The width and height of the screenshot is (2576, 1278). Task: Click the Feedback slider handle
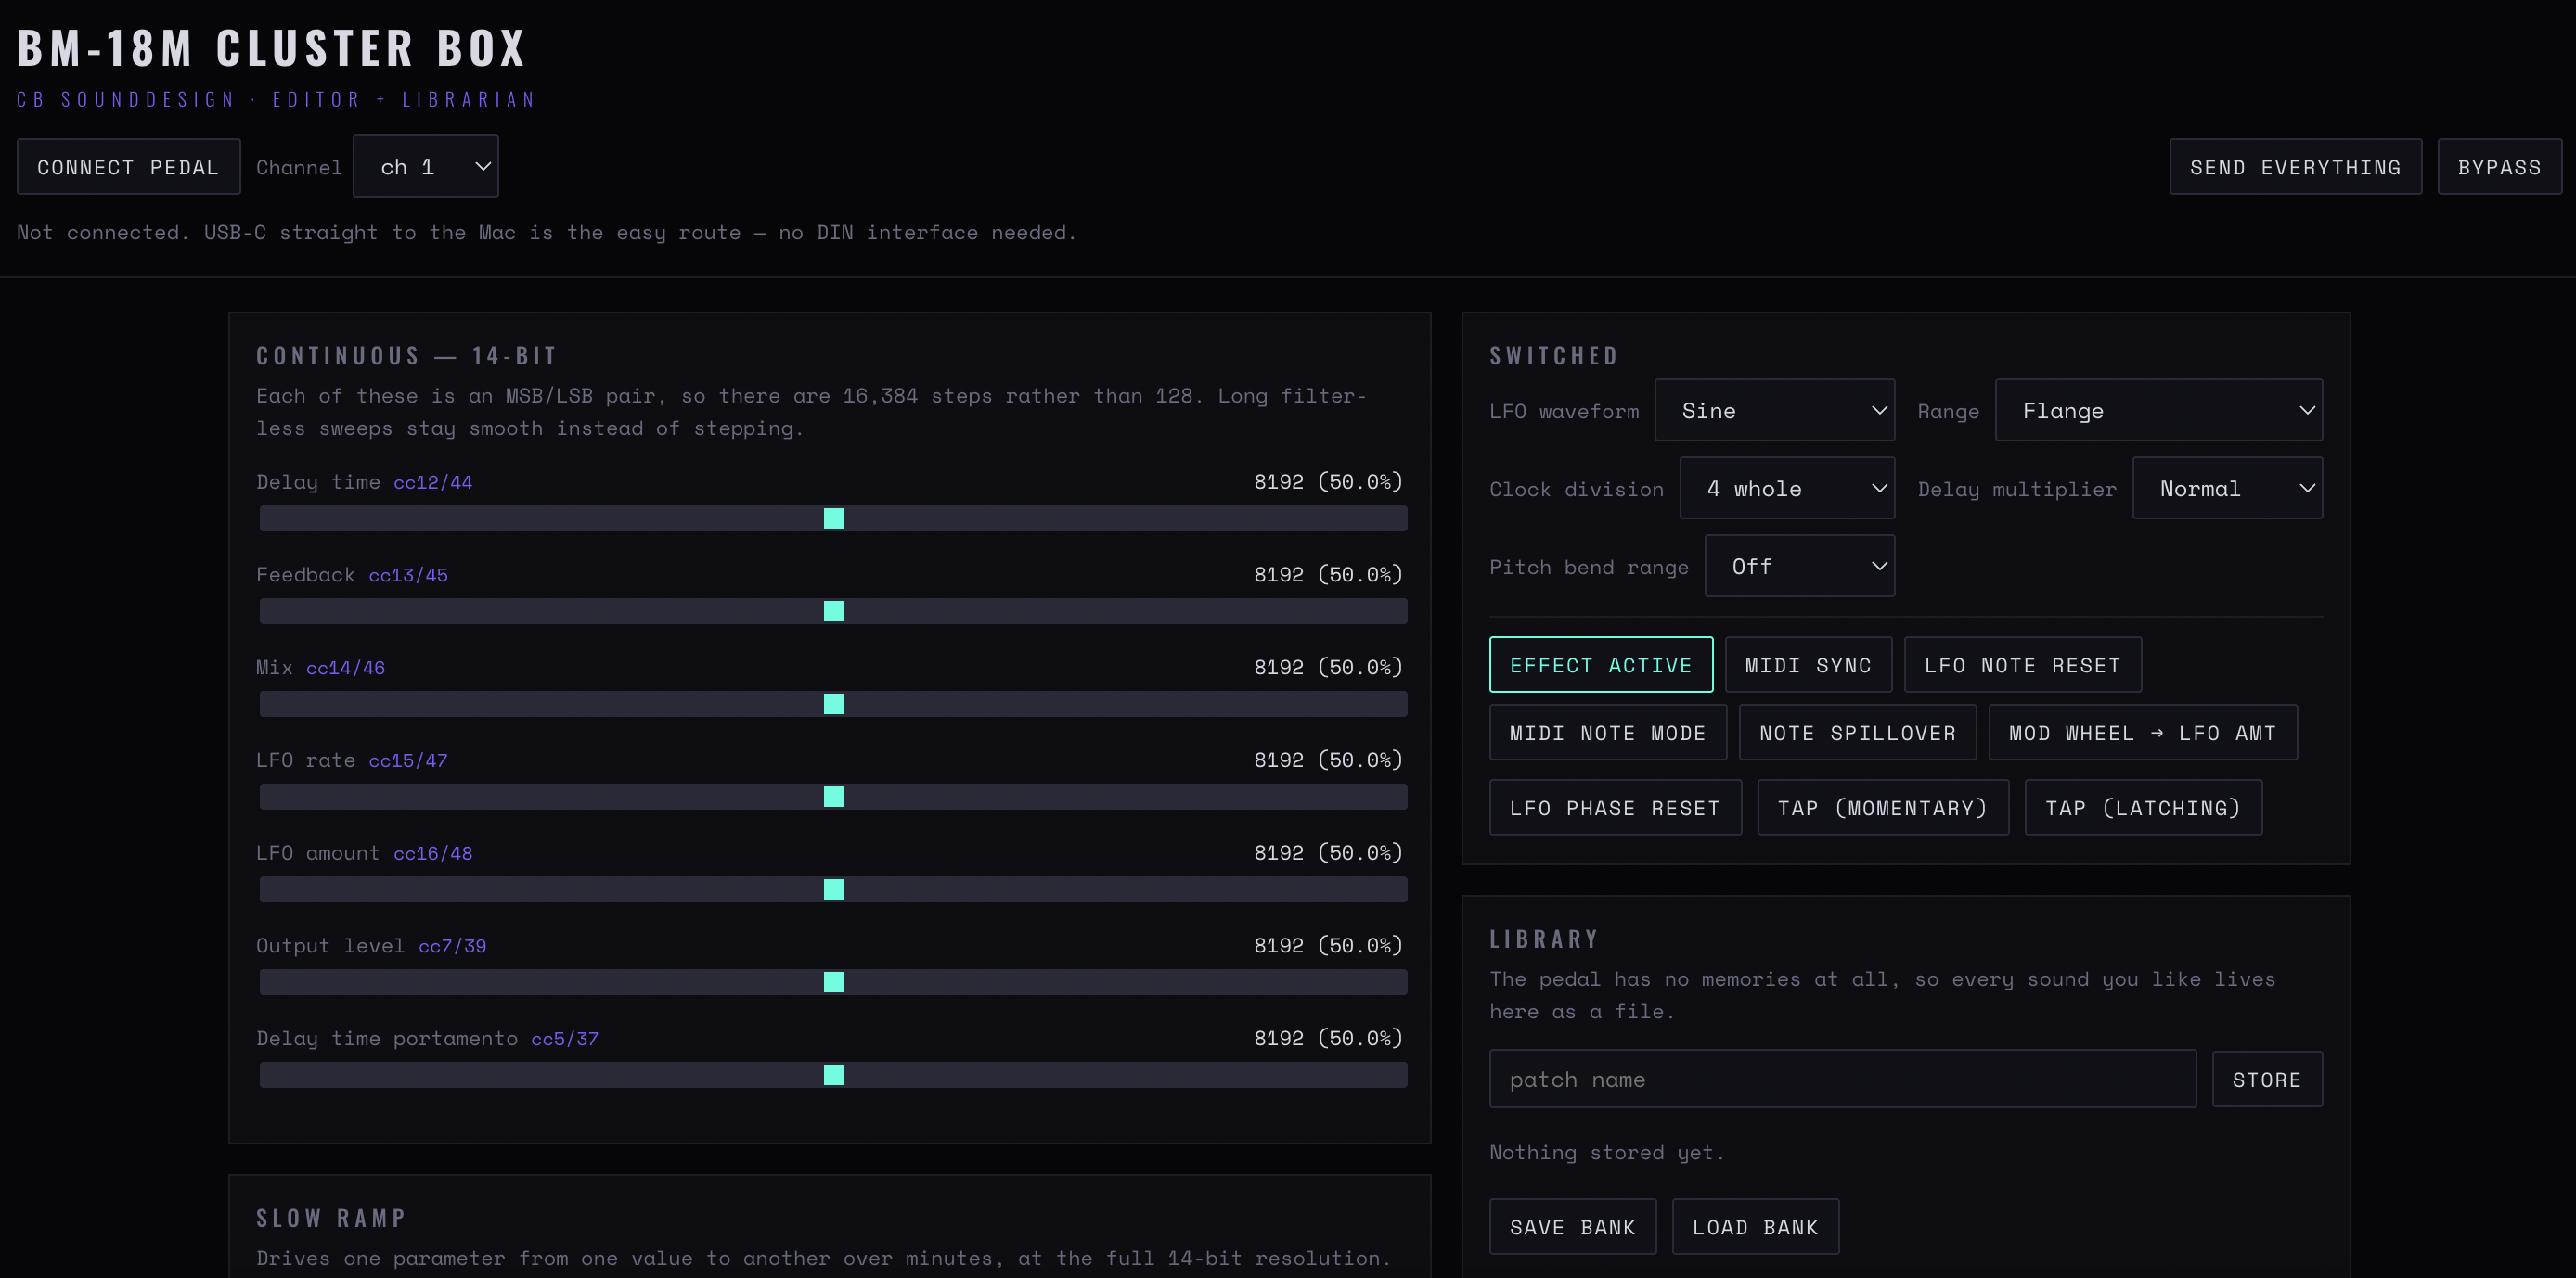tap(834, 611)
